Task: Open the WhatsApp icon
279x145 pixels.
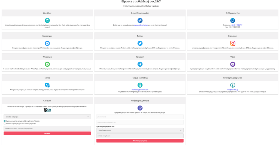Action: pyautogui.click(x=47, y=64)
